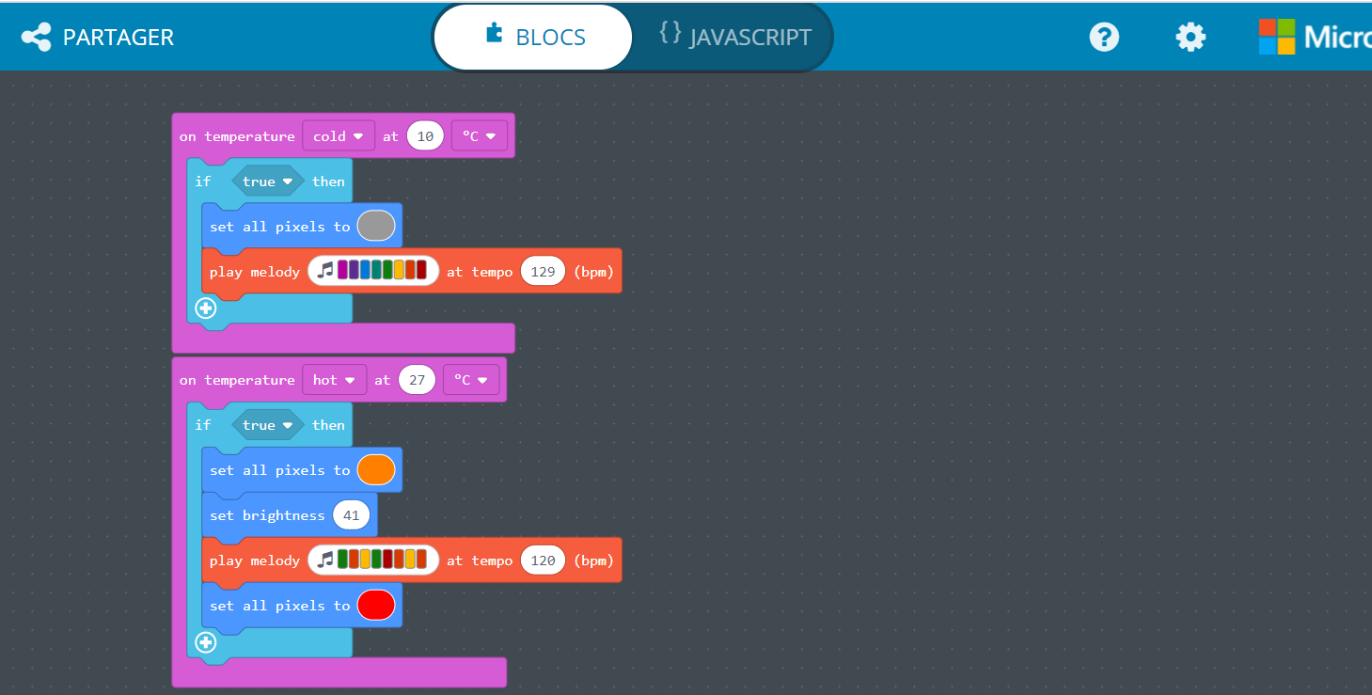
Task: Click the tempo value 120 field
Action: tap(543, 561)
